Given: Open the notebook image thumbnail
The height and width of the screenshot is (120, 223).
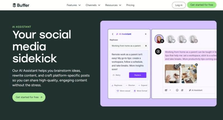Looking at the screenshot, I should (172, 74).
